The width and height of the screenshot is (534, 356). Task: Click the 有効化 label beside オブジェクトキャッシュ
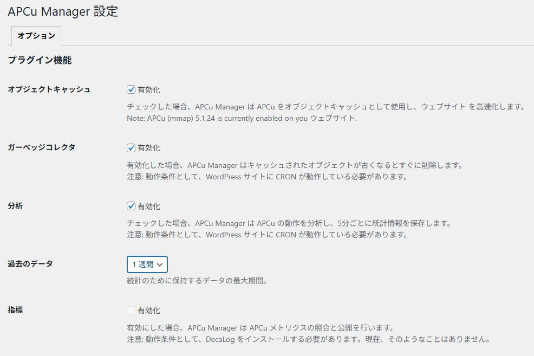149,90
